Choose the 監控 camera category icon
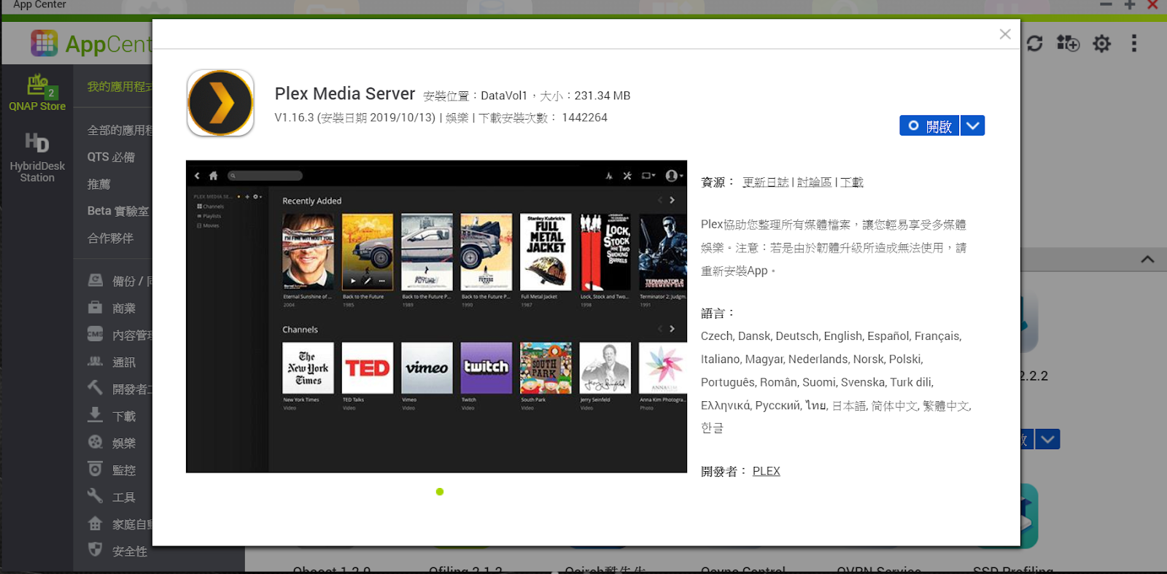Screen dimensions: 1167x574 point(96,469)
